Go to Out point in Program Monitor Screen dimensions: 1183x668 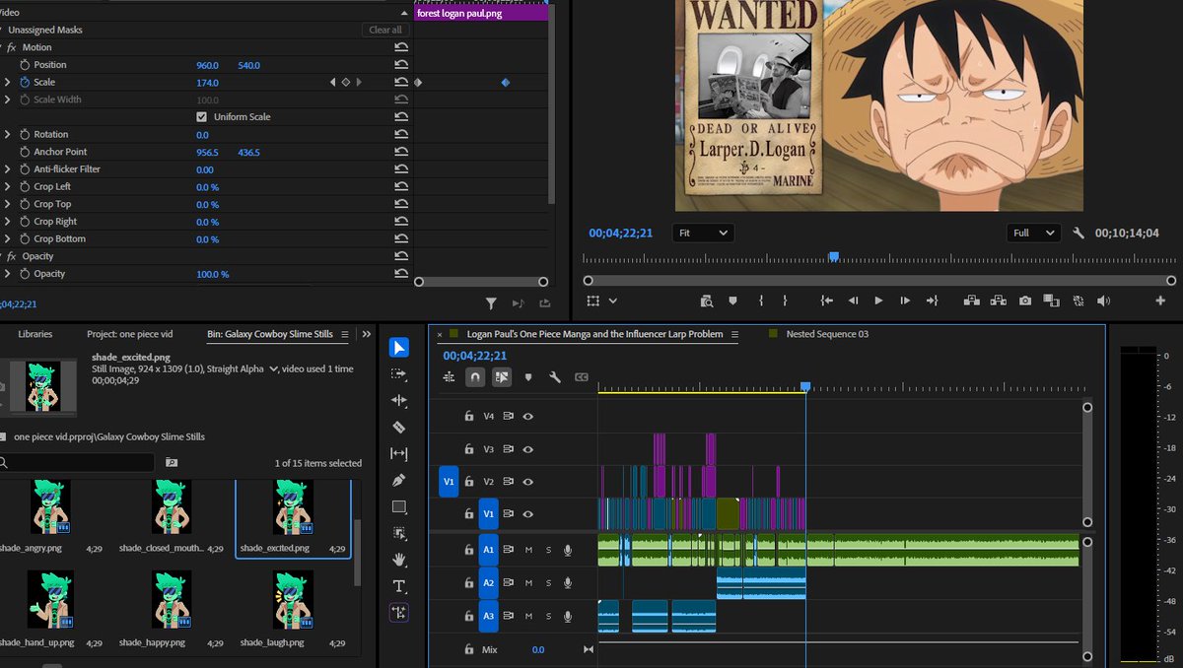coord(931,301)
